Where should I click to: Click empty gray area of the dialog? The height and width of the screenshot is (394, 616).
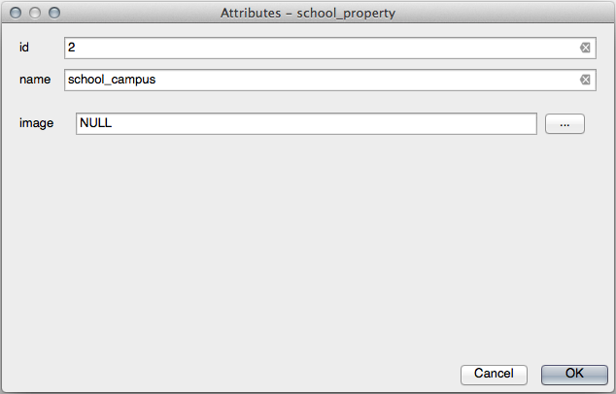click(x=307, y=252)
